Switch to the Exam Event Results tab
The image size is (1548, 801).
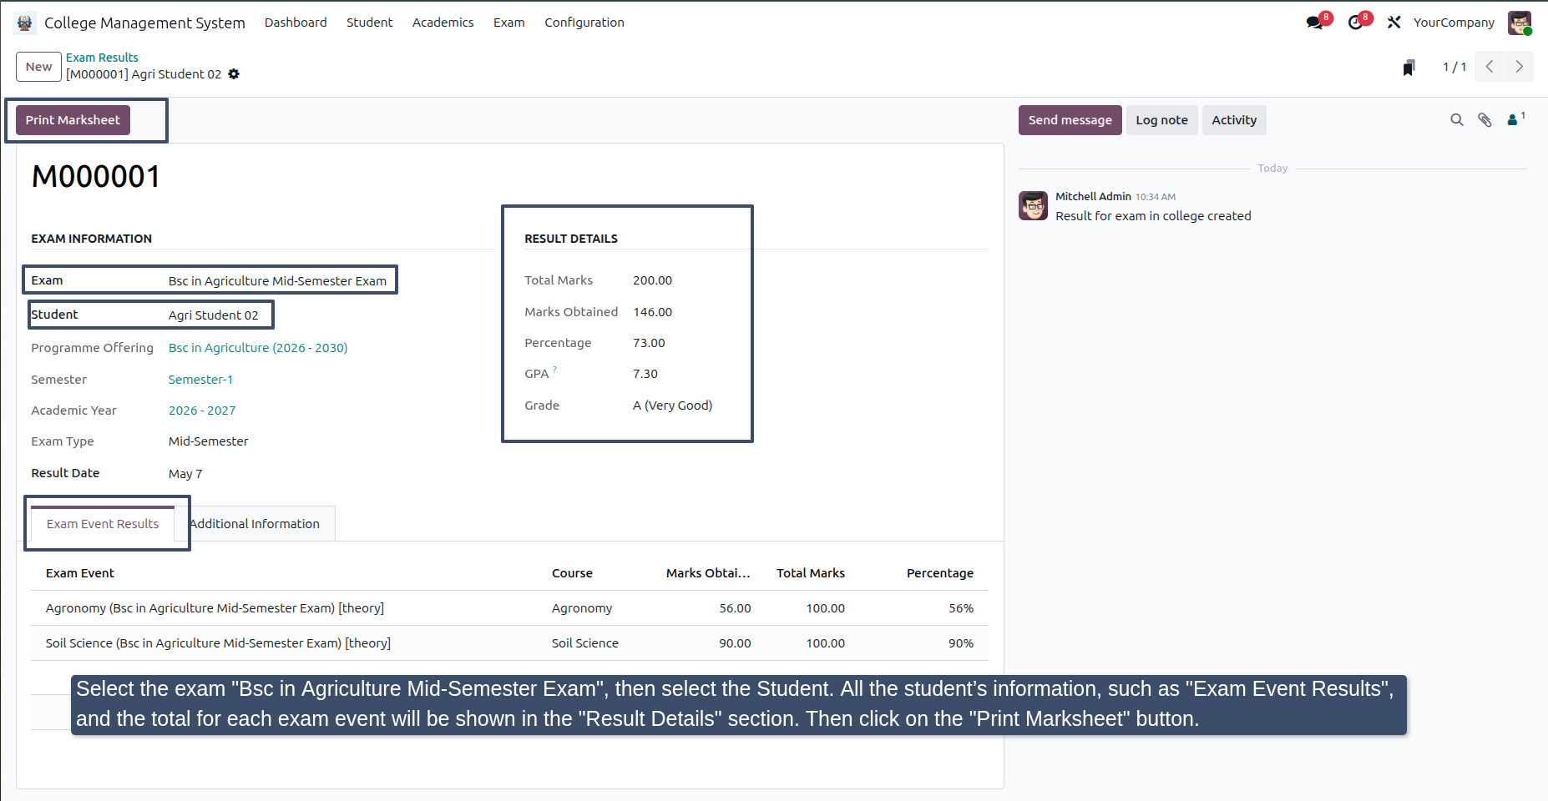(x=103, y=524)
